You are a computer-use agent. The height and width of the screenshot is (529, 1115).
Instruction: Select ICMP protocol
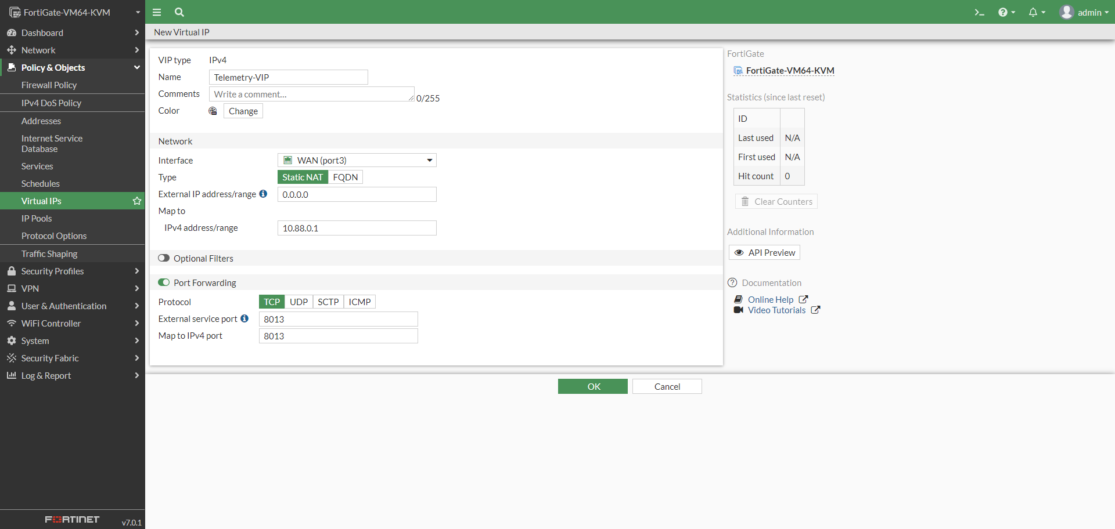point(360,302)
